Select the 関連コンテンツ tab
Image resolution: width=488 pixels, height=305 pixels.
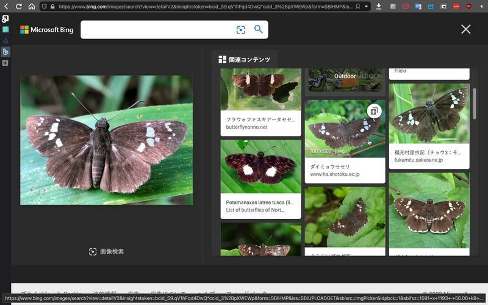tap(245, 59)
